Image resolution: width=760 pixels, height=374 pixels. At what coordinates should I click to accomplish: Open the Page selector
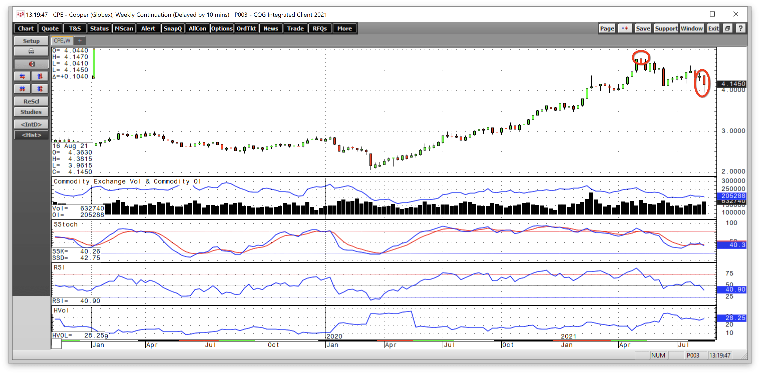coord(607,28)
